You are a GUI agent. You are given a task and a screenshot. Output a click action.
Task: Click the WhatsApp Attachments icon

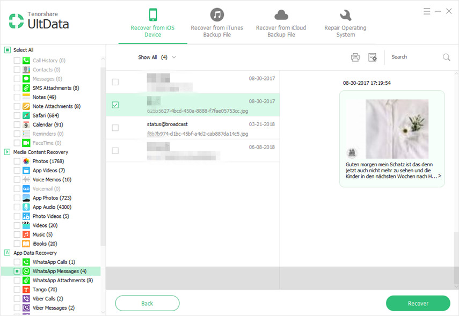(26, 280)
